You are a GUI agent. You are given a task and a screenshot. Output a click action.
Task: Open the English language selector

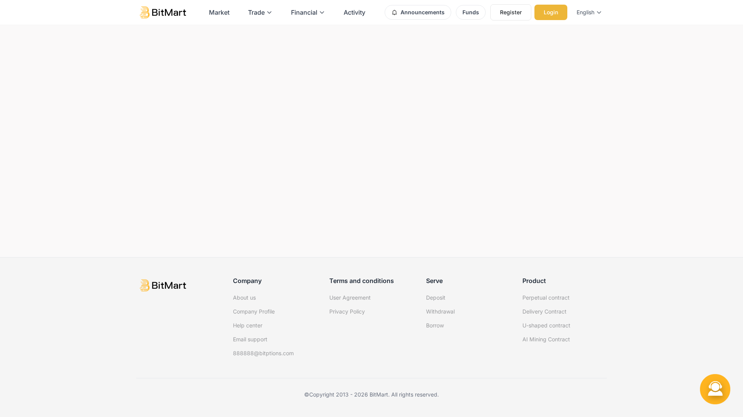589,12
